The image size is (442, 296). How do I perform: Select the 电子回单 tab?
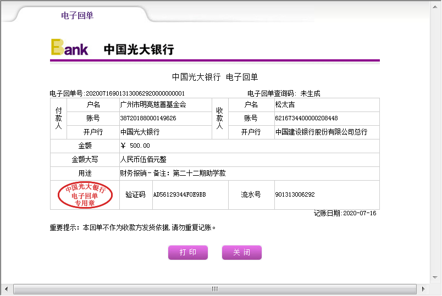point(77,15)
